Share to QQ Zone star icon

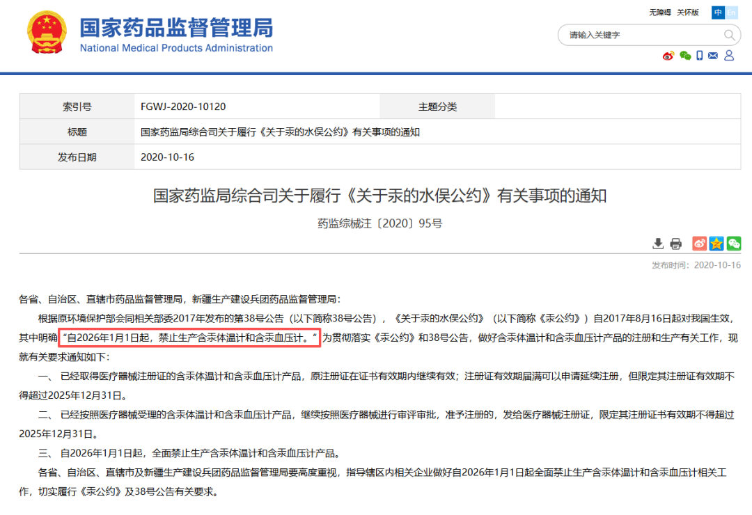(716, 244)
